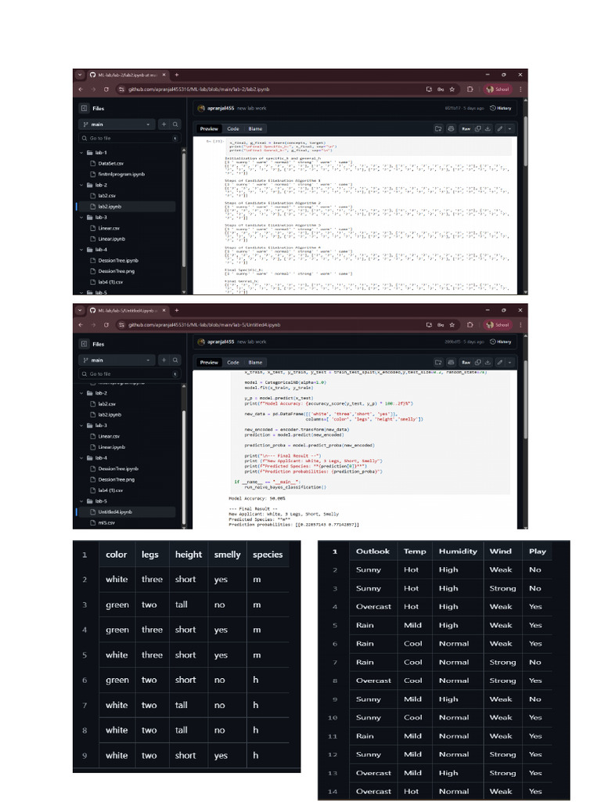This screenshot has height=802, width=601.
Task: Switch to Code tab in top lab2 window
Action: (x=233, y=129)
